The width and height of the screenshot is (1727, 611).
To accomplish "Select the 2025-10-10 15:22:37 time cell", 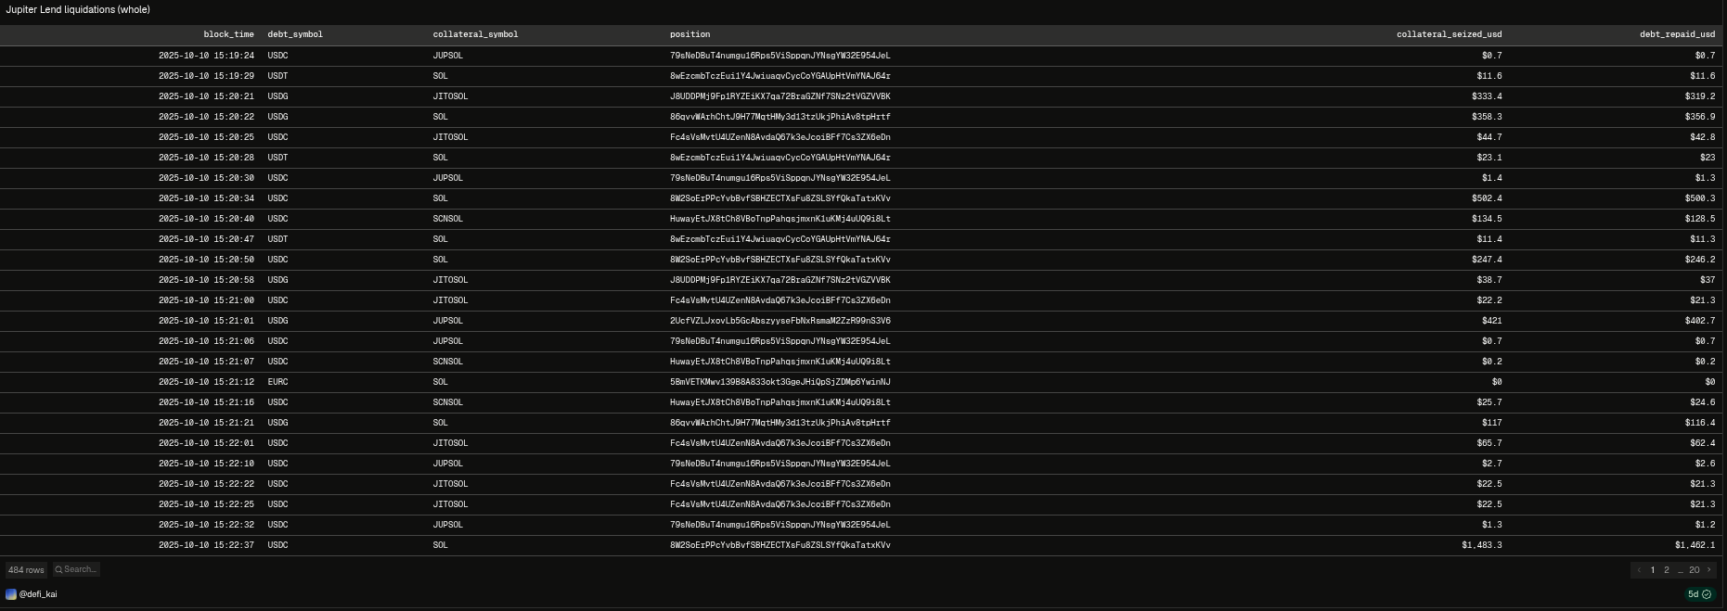I will point(206,545).
